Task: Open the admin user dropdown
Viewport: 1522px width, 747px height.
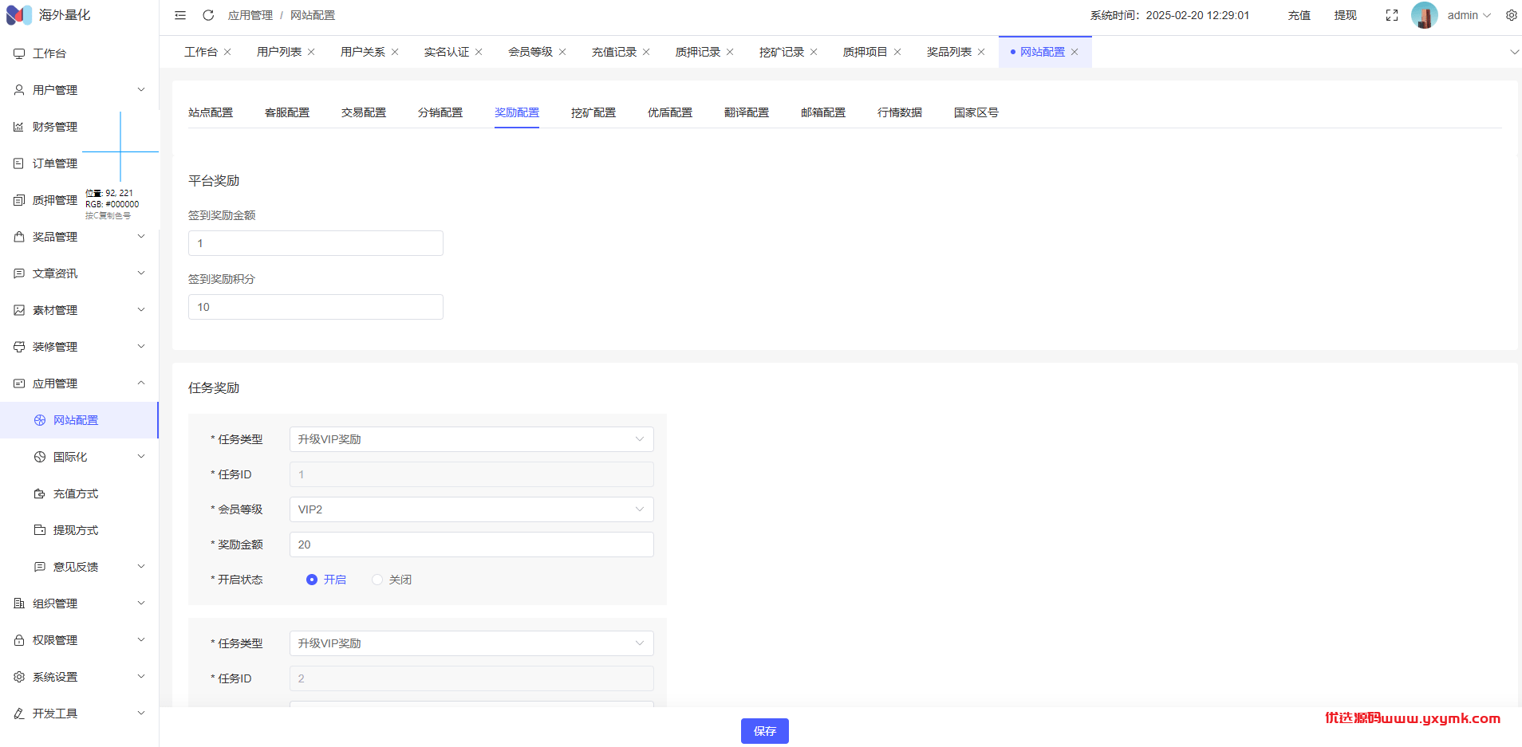Action: (1469, 15)
